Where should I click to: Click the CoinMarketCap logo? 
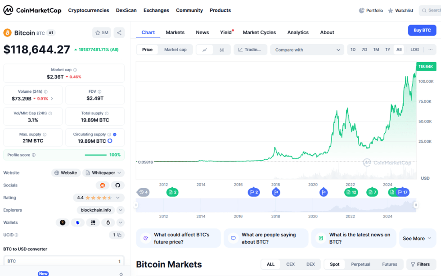coord(31,10)
